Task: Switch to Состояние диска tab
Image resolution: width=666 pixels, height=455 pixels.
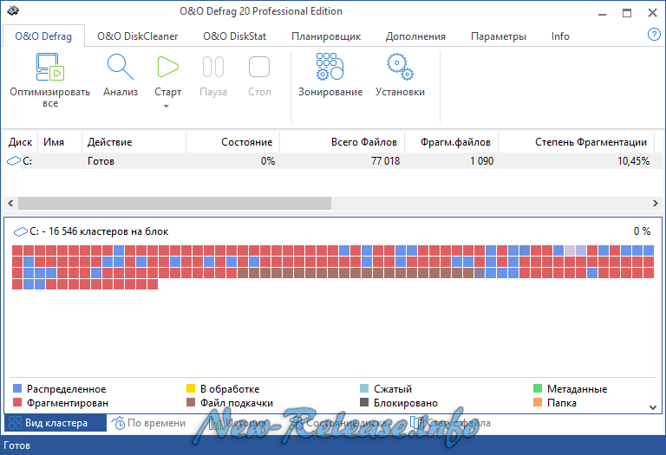Action: click(x=340, y=423)
